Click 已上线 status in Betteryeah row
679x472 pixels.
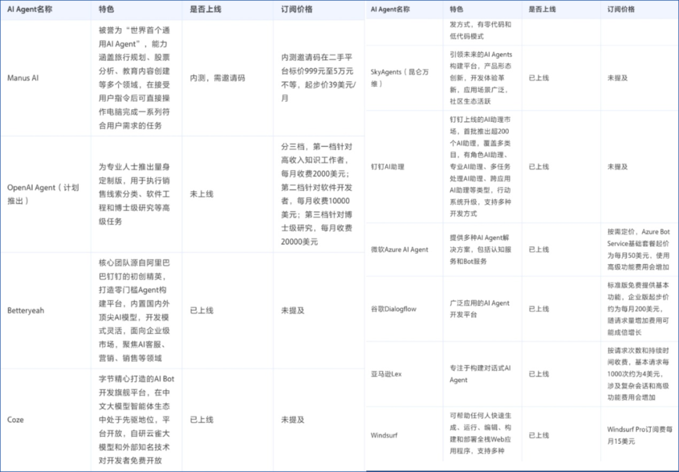click(x=201, y=310)
